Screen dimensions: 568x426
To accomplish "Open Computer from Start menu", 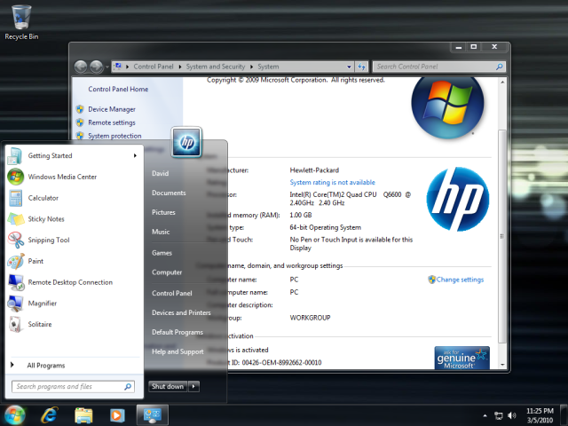I will (167, 272).
